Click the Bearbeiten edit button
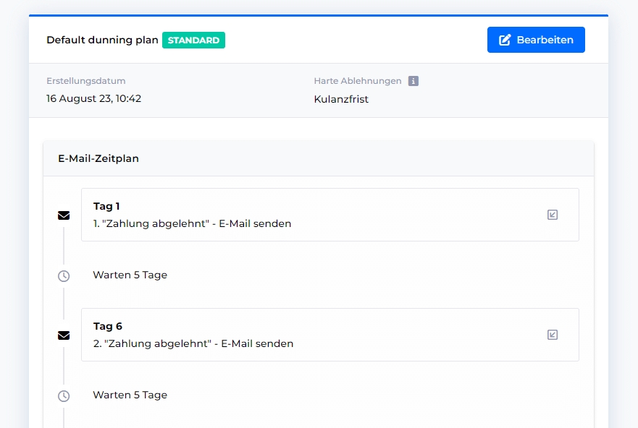638x428 pixels. (536, 40)
